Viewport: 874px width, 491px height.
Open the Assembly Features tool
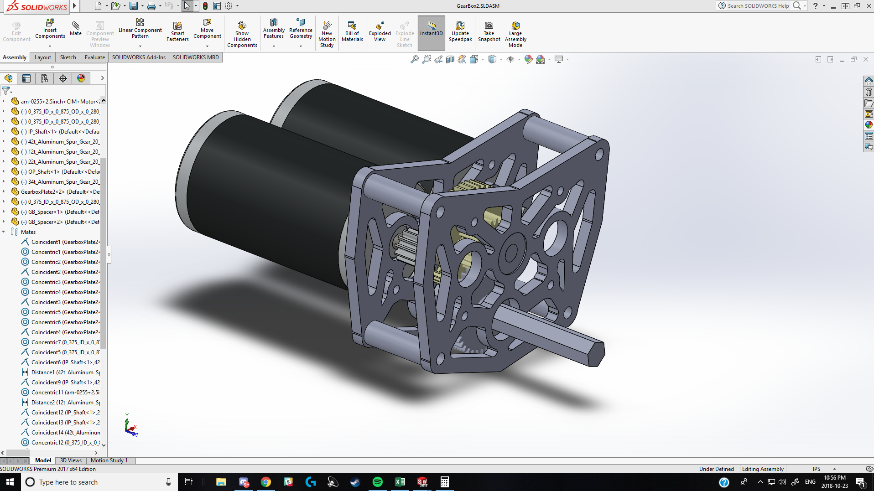[x=274, y=28]
